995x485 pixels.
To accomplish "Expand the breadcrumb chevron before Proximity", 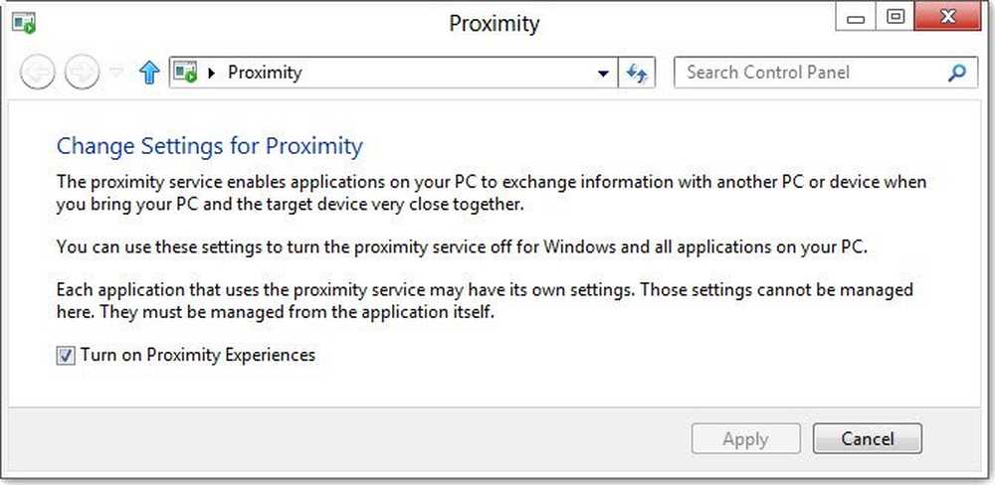I will point(211,73).
